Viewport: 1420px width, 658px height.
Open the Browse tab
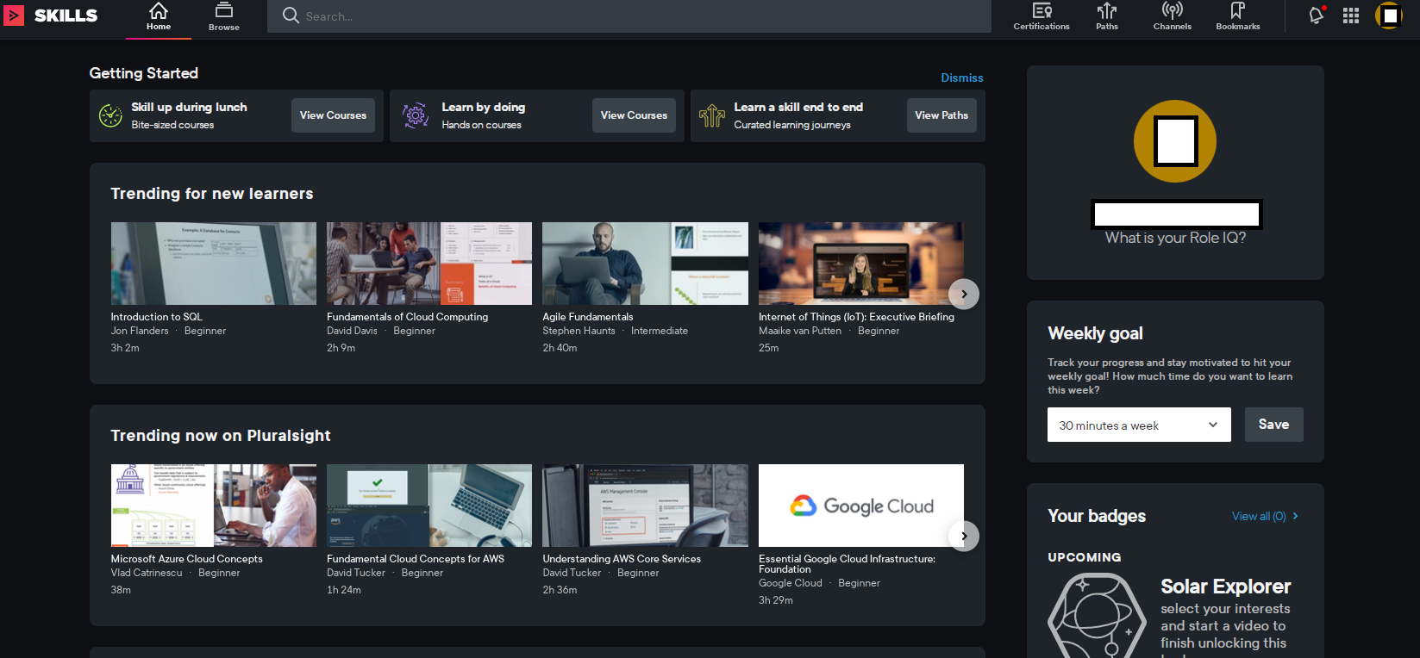224,17
